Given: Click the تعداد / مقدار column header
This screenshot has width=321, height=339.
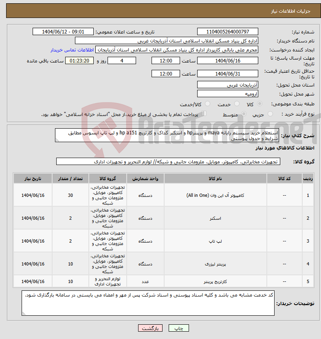Looking at the screenshot, I should [70, 178].
